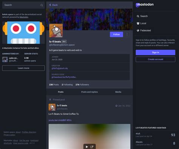This screenshot has width=179, height=149.
Task: Open the git.beesbuzz.biz source code link
Action: (64, 77)
